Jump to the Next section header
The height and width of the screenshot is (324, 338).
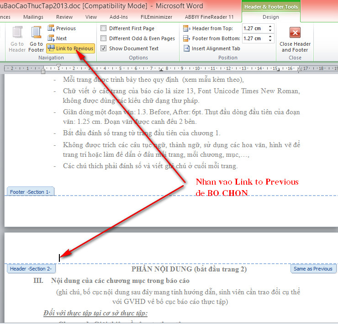click(58, 38)
